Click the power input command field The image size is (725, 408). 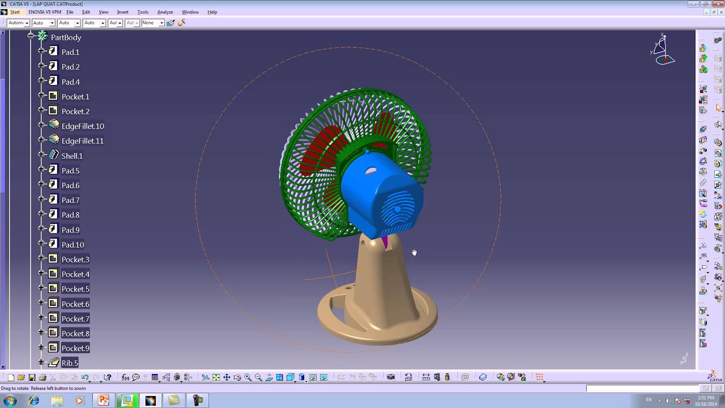coord(642,388)
